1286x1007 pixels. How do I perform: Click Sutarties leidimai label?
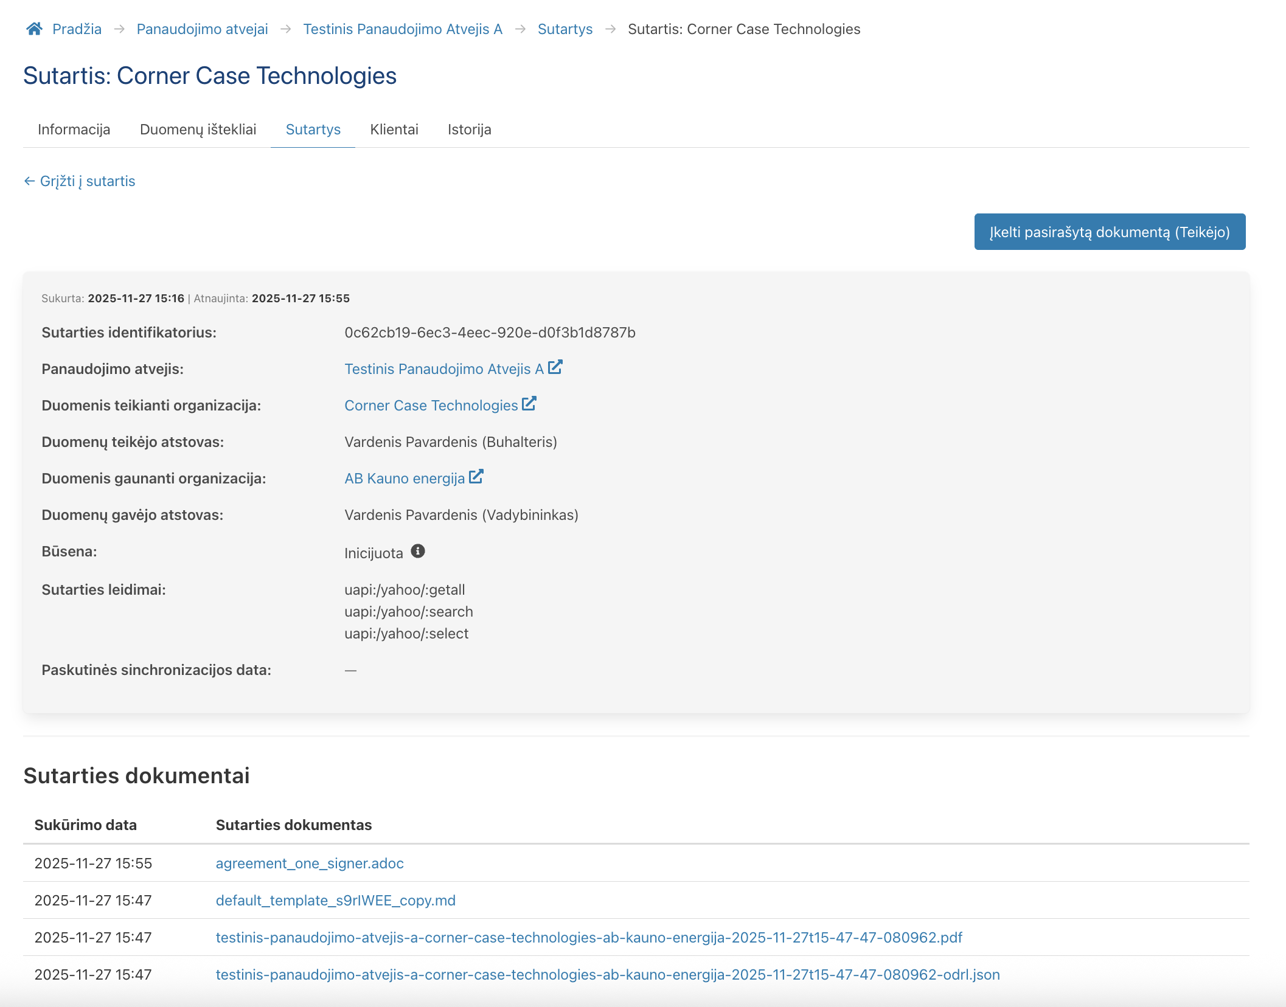tap(103, 590)
